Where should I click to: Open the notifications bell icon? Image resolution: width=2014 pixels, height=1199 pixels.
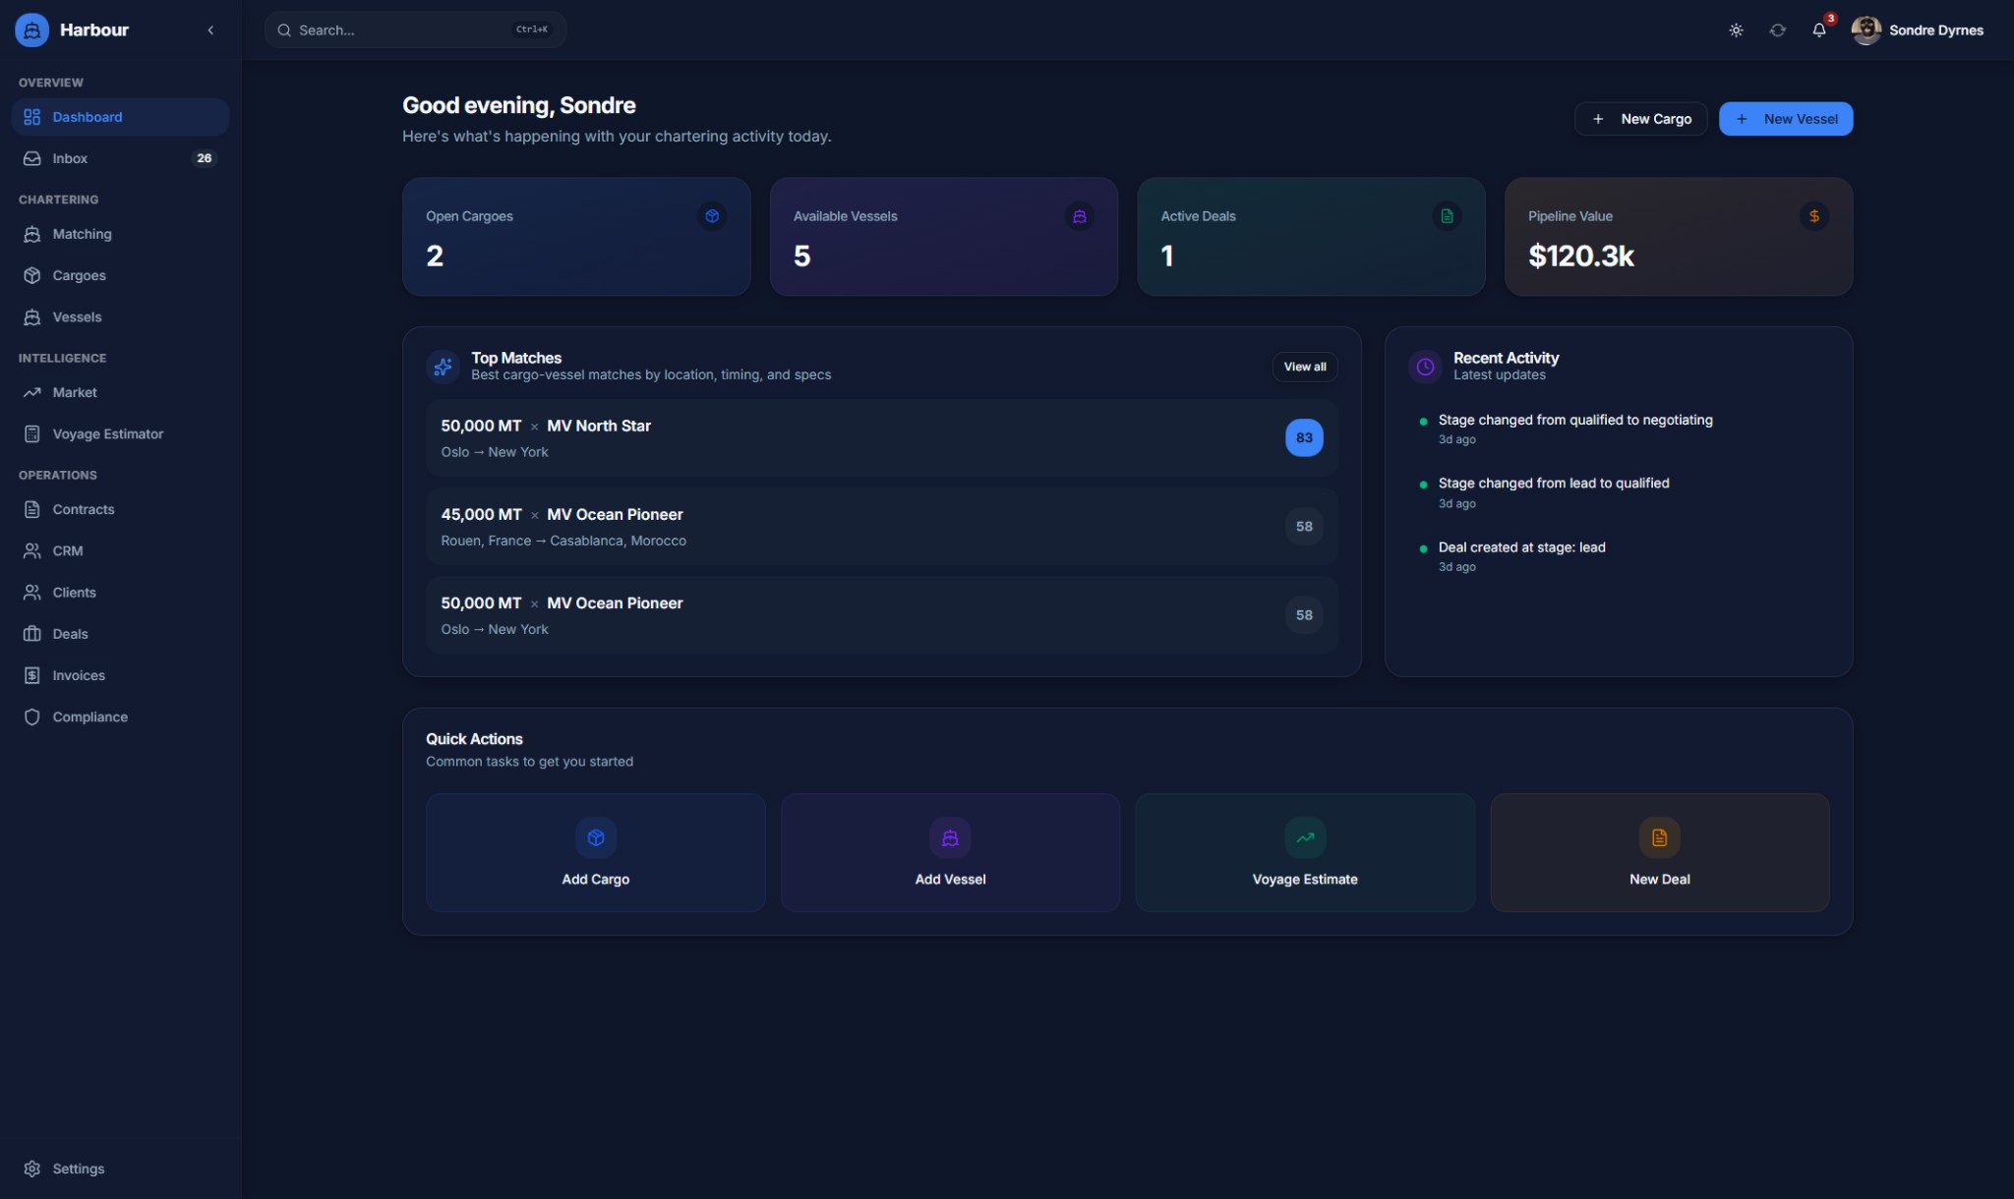click(1818, 30)
